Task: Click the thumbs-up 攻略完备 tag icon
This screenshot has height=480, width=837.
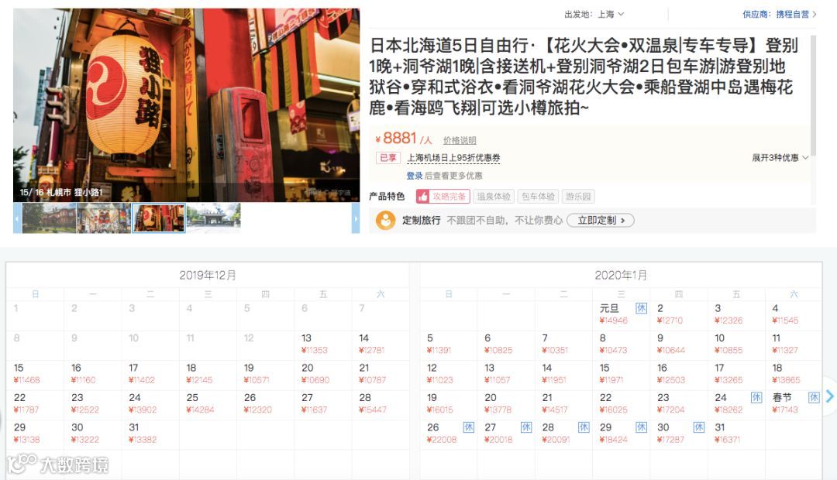Action: coord(423,197)
